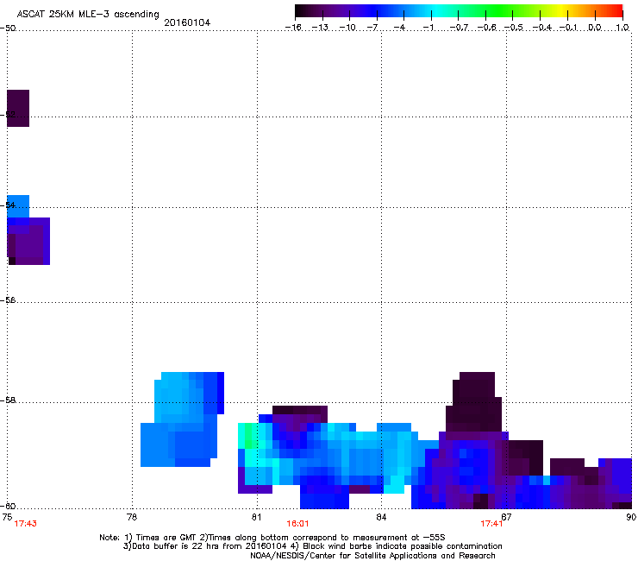The image size is (638, 561).
Task: Click the black end of the colorbar
Action: click(301, 10)
